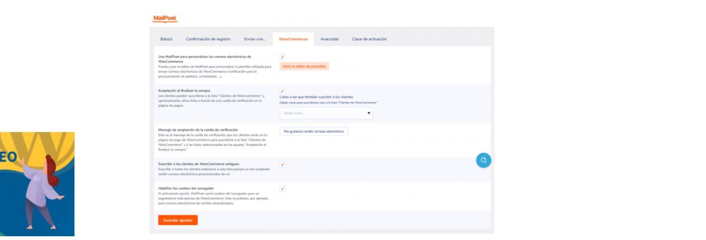Viewport: 706px width, 240px height.
Task: Go to the Avanzado tab
Action: point(330,40)
